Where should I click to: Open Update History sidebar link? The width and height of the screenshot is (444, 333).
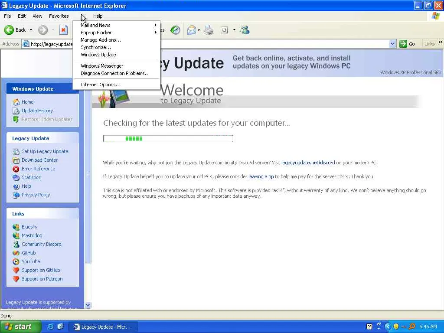coord(37,111)
